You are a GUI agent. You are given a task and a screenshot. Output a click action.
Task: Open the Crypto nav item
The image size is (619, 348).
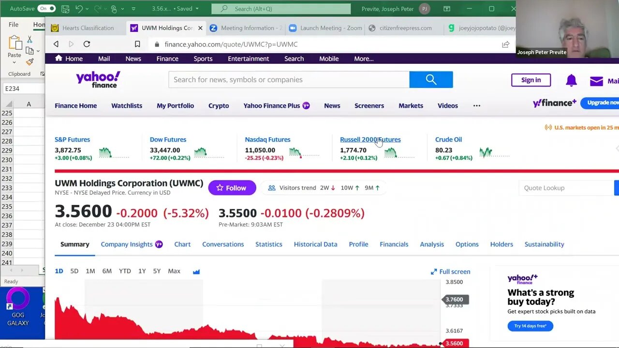click(x=219, y=105)
